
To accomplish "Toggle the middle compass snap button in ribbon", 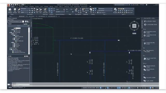I will pos(49,11).
